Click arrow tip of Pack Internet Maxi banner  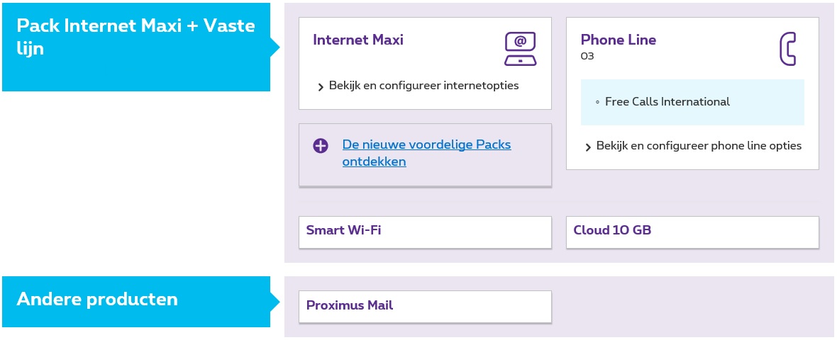[276, 47]
